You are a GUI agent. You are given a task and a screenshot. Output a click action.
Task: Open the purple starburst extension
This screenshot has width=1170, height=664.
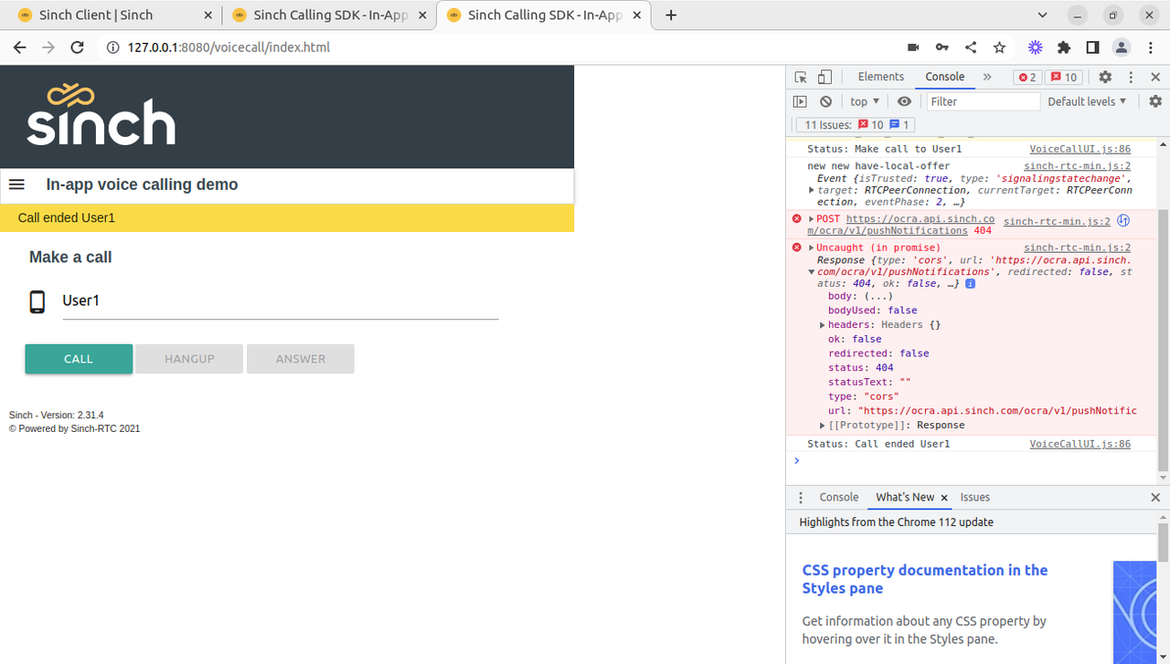1036,47
